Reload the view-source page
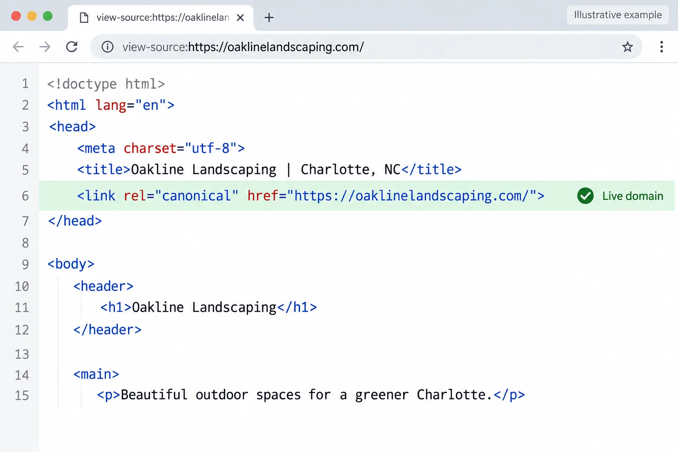678x452 pixels. click(x=72, y=47)
